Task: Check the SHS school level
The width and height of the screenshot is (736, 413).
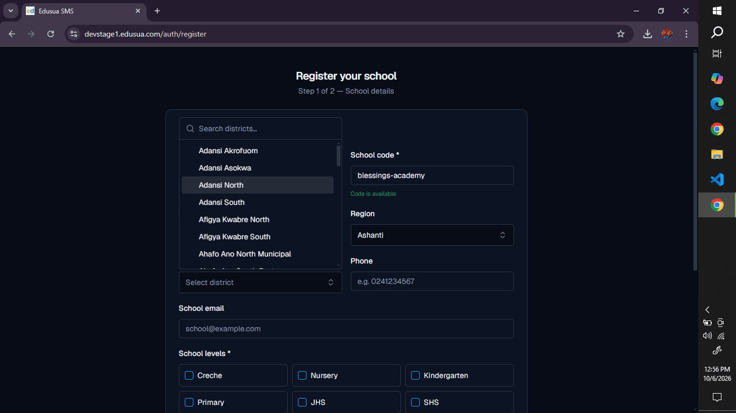Action: click(415, 402)
